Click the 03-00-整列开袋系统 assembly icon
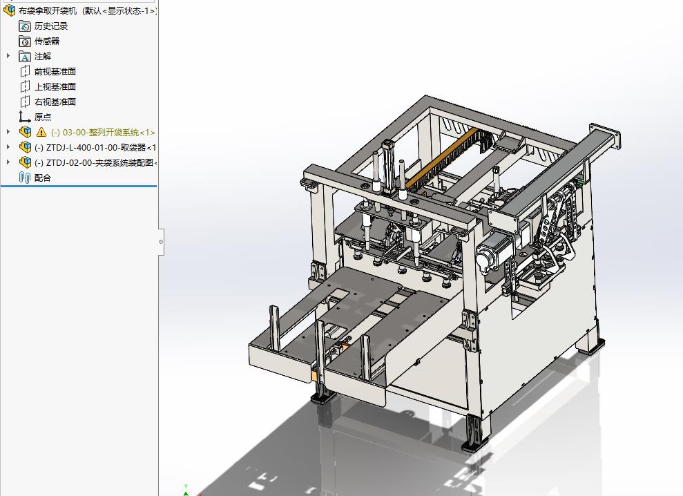Screen dimensions: 683x496 point(26,132)
